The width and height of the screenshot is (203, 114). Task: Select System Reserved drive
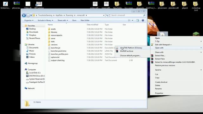pyautogui.click(x=37, y=79)
